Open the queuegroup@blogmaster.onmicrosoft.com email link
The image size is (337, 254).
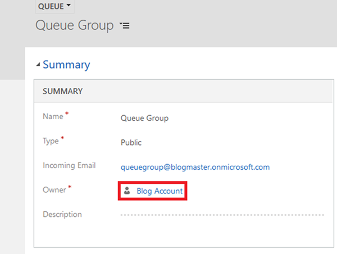pos(195,167)
